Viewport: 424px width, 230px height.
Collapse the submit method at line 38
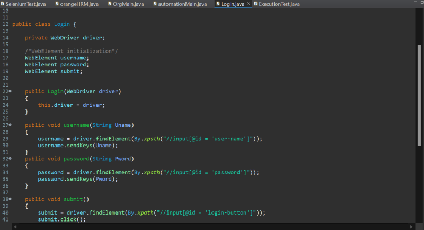coord(10,199)
